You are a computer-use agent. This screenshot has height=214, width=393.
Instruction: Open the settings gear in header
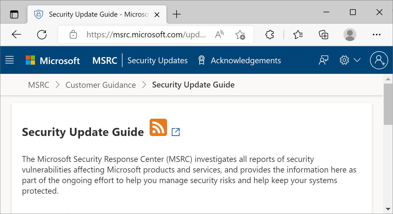(x=344, y=60)
